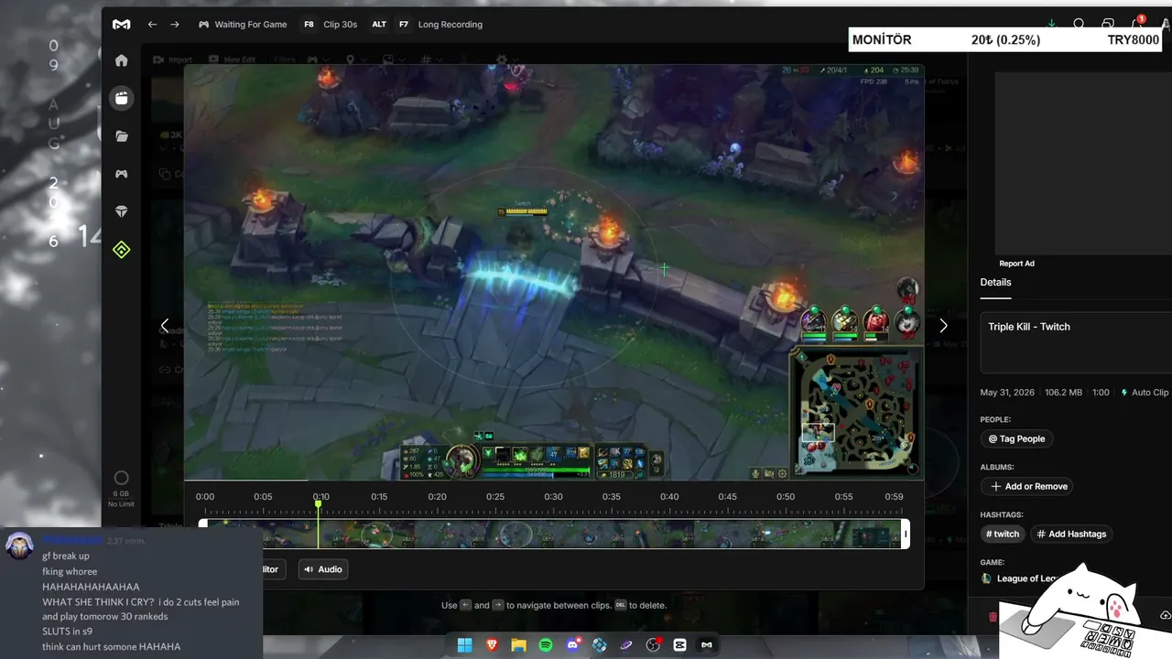Open the Audio settings button
1172x659 pixels.
click(322, 569)
